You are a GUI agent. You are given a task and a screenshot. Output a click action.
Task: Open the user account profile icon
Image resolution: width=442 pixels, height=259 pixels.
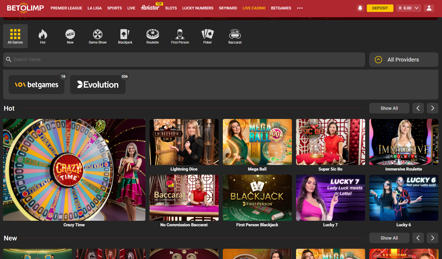pyautogui.click(x=429, y=8)
